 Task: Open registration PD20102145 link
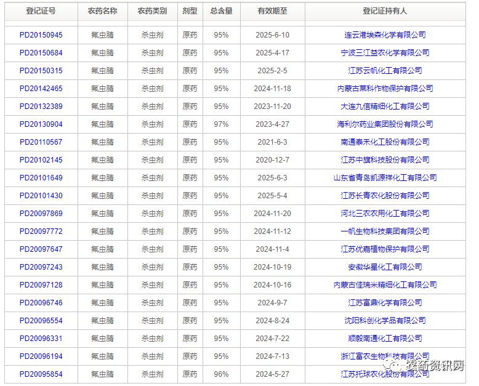(41, 160)
